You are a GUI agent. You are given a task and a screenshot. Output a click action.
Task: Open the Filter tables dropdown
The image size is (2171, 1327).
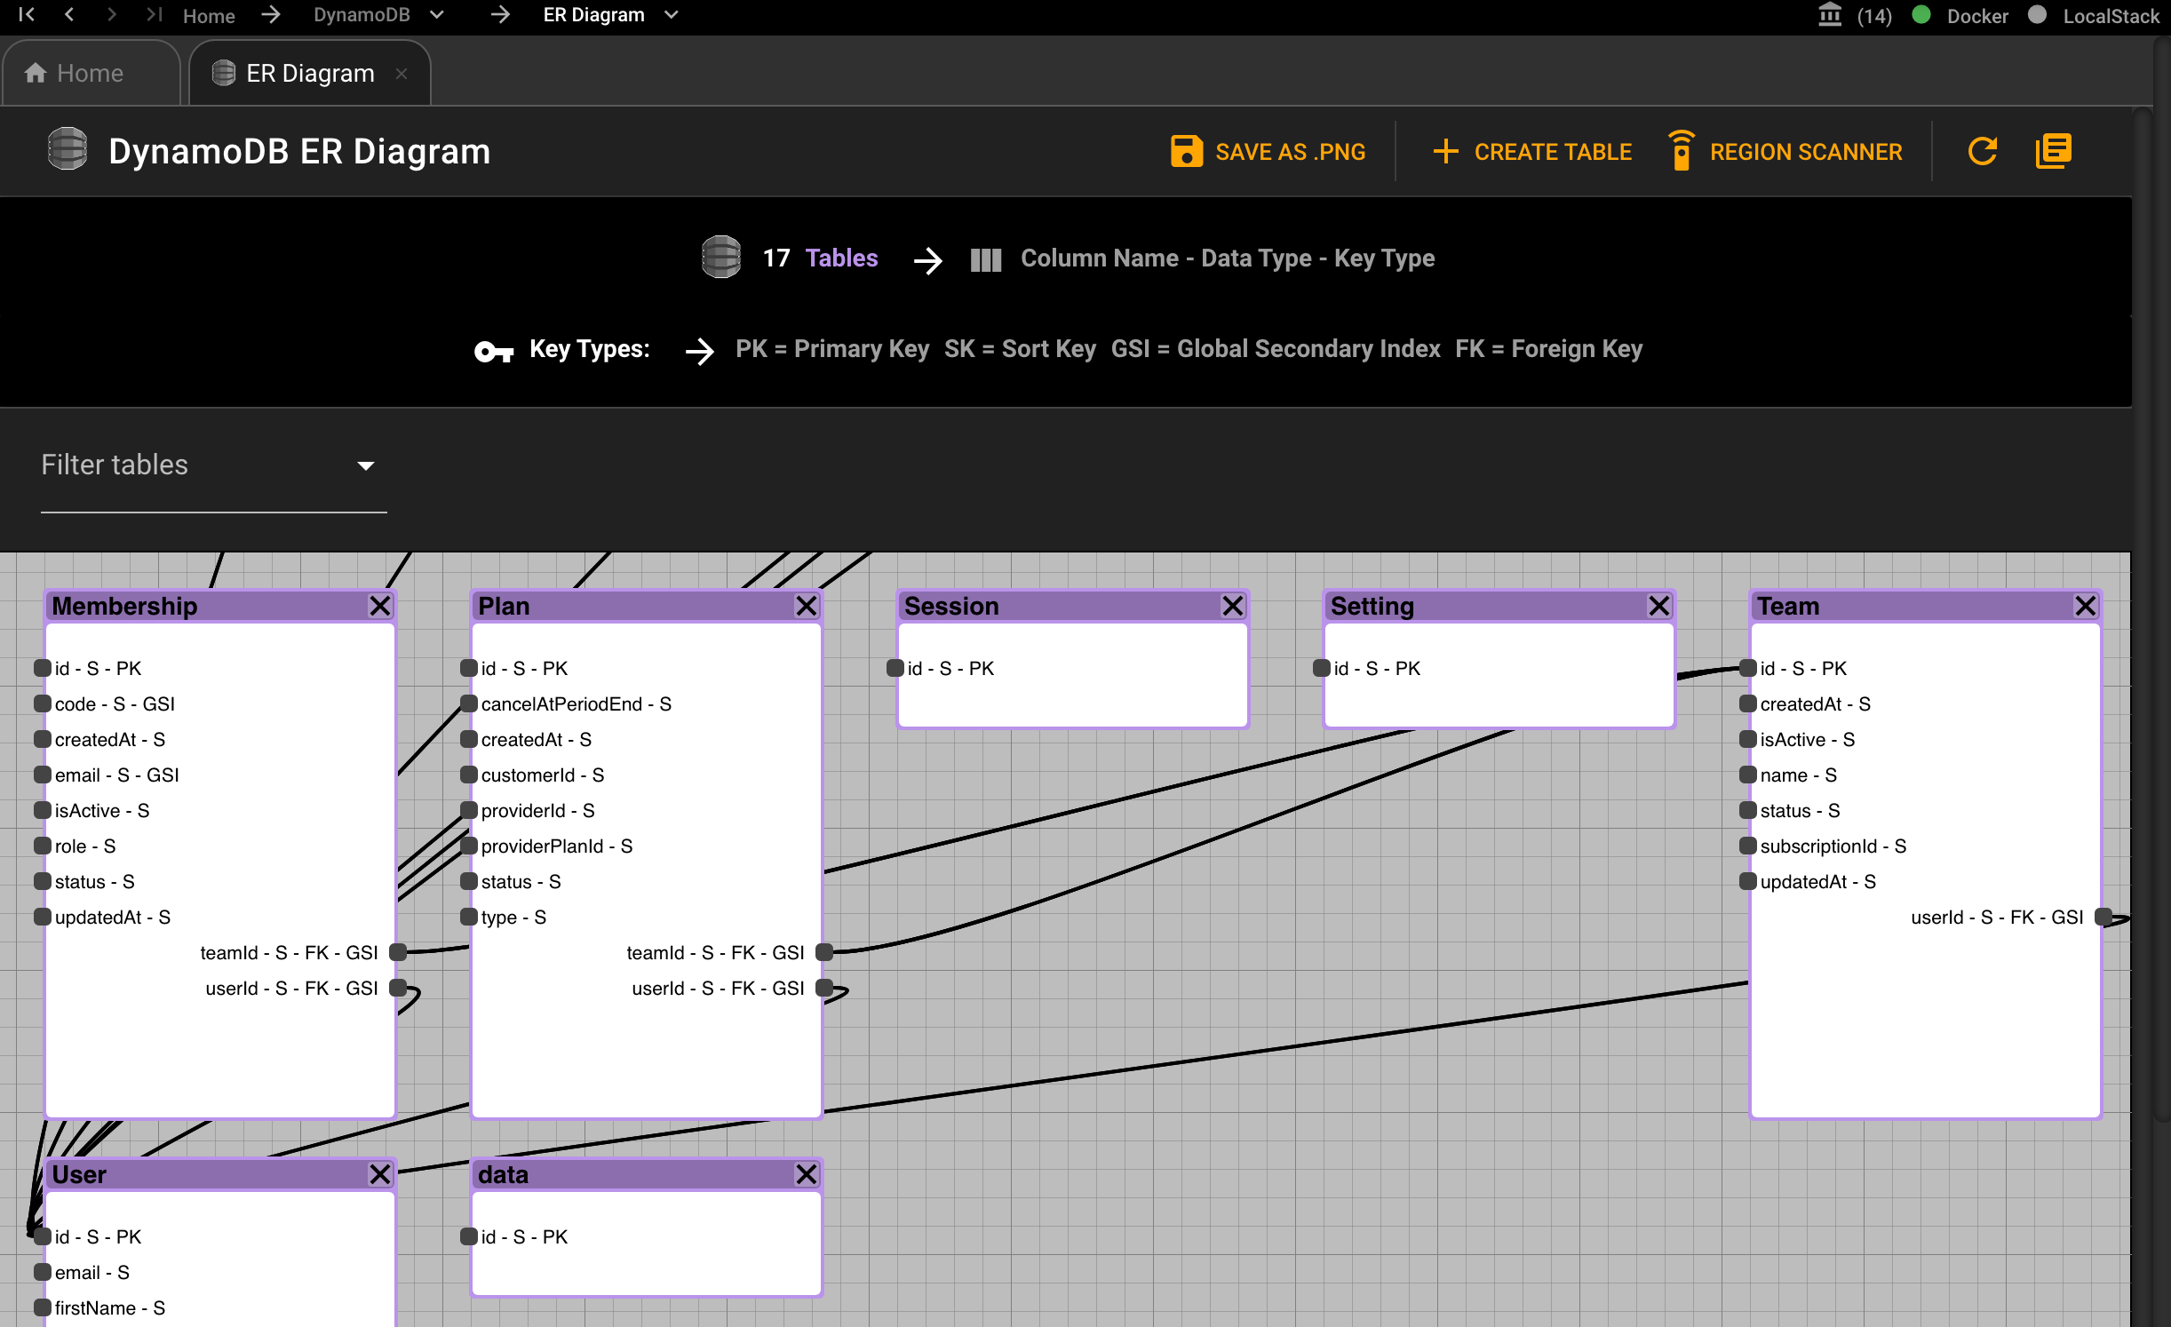(x=213, y=465)
